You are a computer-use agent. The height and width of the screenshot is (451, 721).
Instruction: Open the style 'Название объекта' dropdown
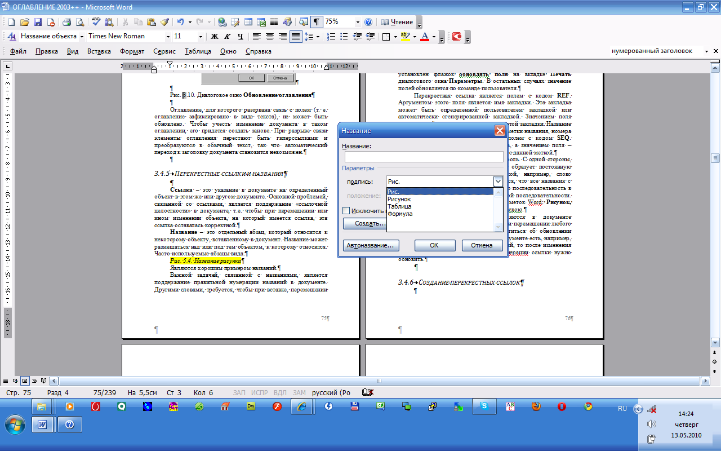tap(82, 36)
